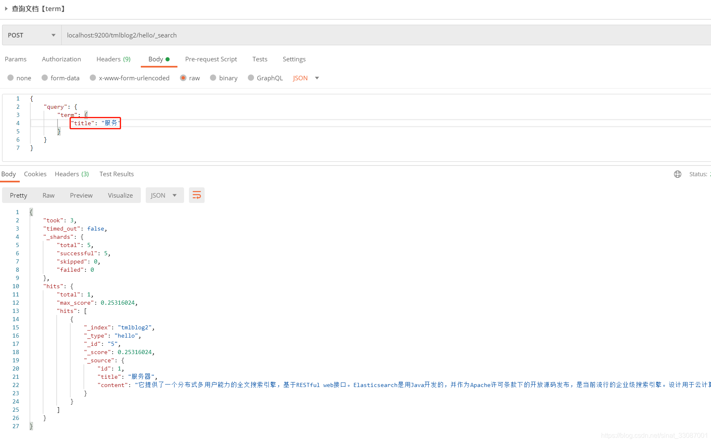Switch response view to Preview
The height and width of the screenshot is (443, 711).
(x=81, y=196)
